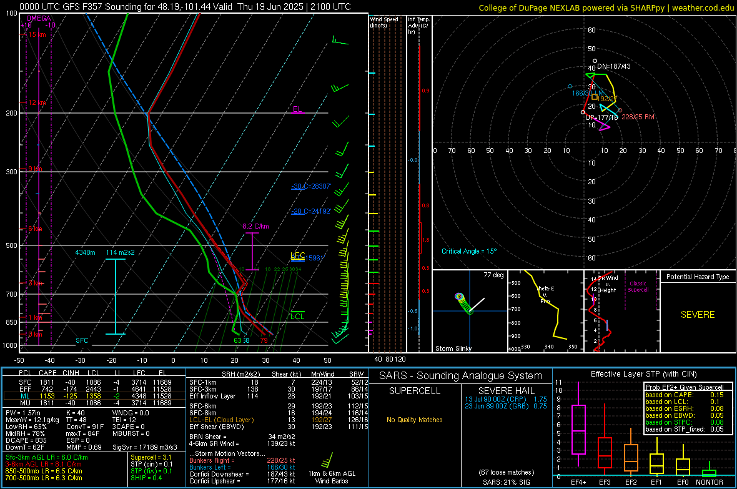Click the SARS - Sounding Analogue System title
737x489 pixels.
pos(461,376)
